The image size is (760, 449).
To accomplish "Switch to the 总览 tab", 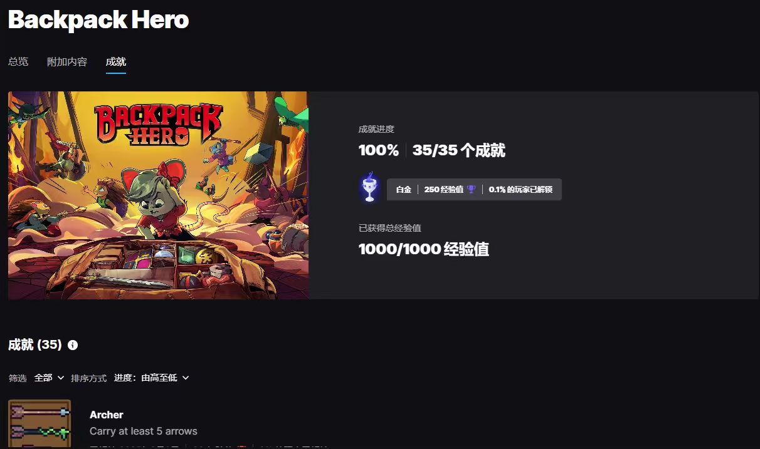I will click(18, 62).
